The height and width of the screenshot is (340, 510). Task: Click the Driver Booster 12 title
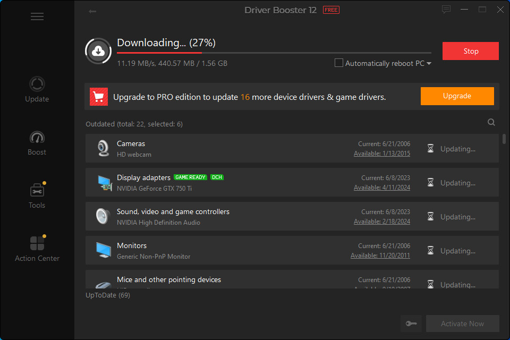(280, 10)
